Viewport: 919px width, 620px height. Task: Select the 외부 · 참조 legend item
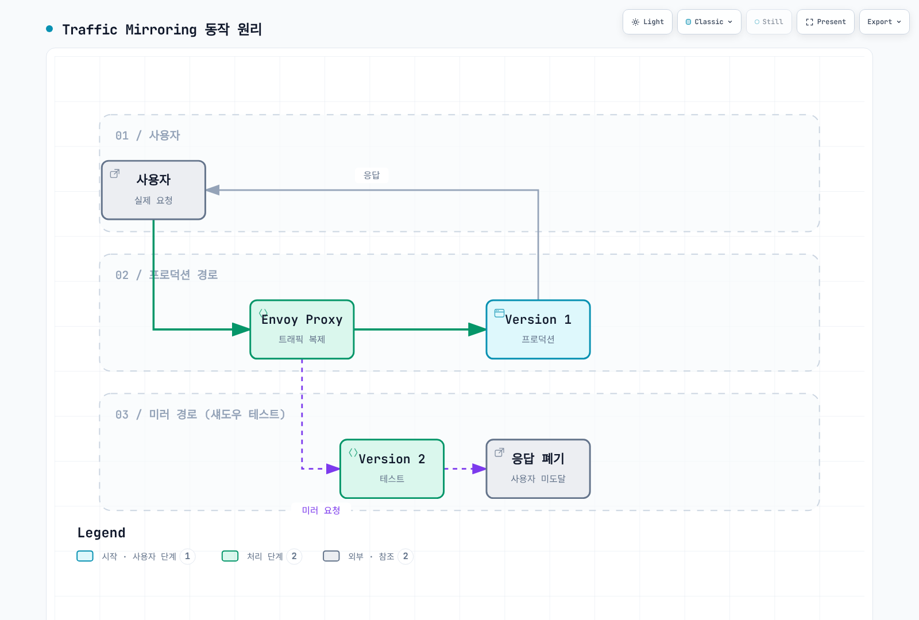coord(368,556)
